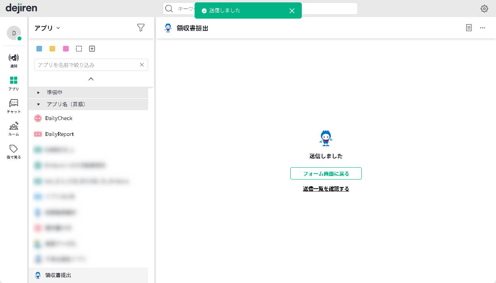The height and width of the screenshot is (283, 496).
Task: Go to the ルーム rooms section
Action: pos(14,129)
